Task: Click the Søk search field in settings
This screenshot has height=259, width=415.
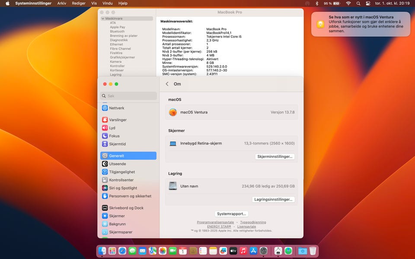Action: click(128, 96)
